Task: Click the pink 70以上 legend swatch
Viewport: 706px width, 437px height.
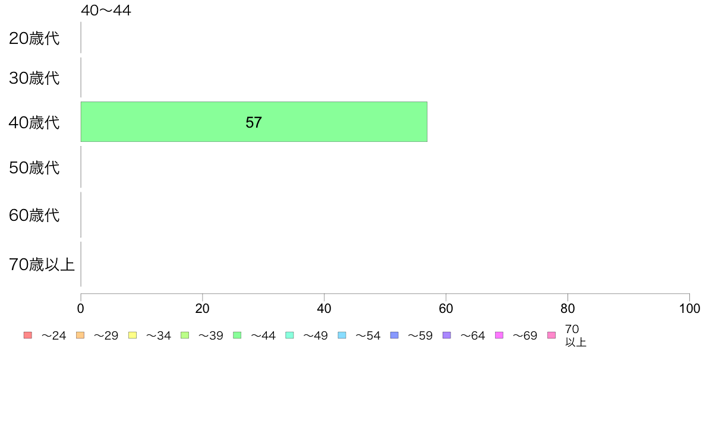Action: click(551, 335)
